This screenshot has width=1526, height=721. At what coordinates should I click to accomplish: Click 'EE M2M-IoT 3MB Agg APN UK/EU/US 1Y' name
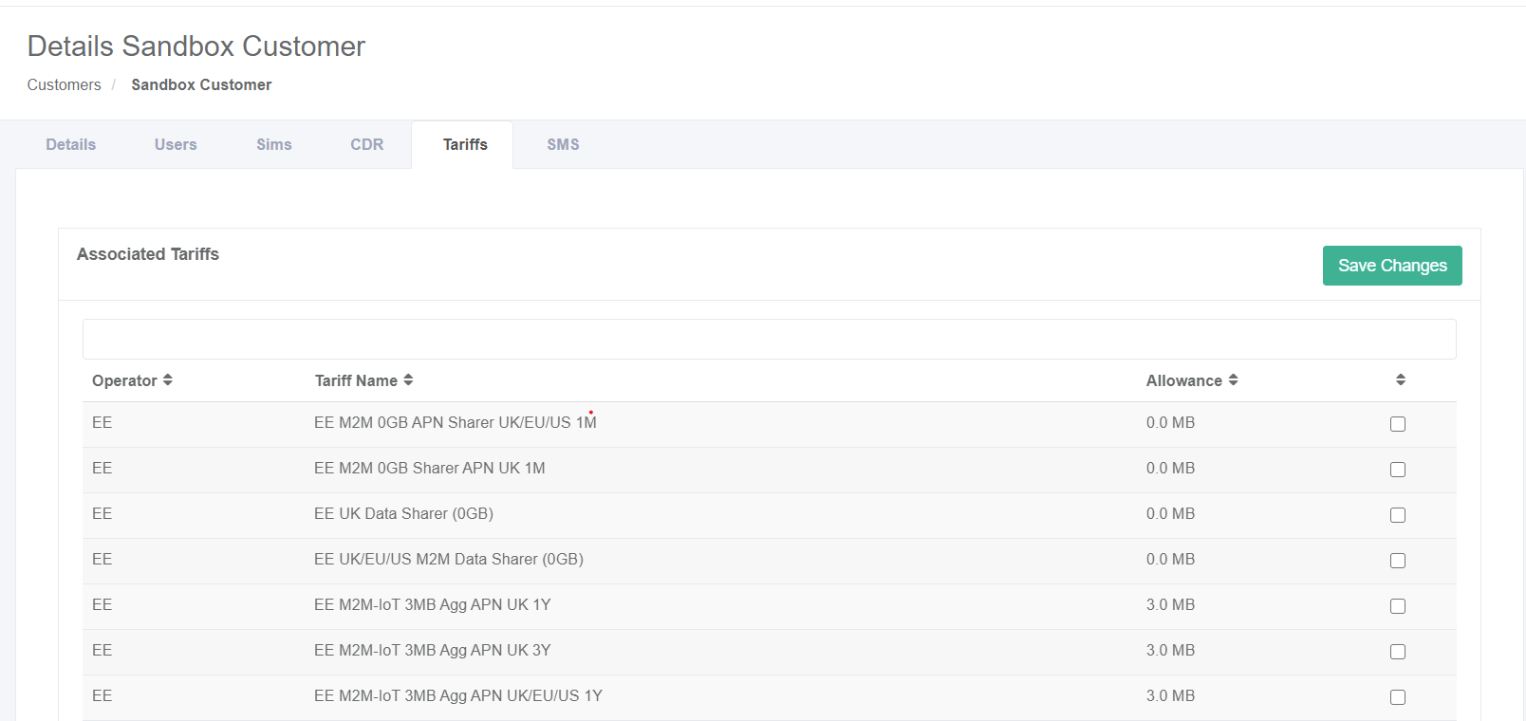coord(458,695)
